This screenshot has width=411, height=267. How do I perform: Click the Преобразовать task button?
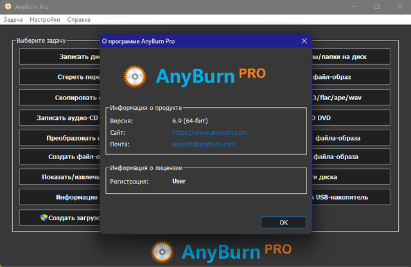tap(60, 138)
